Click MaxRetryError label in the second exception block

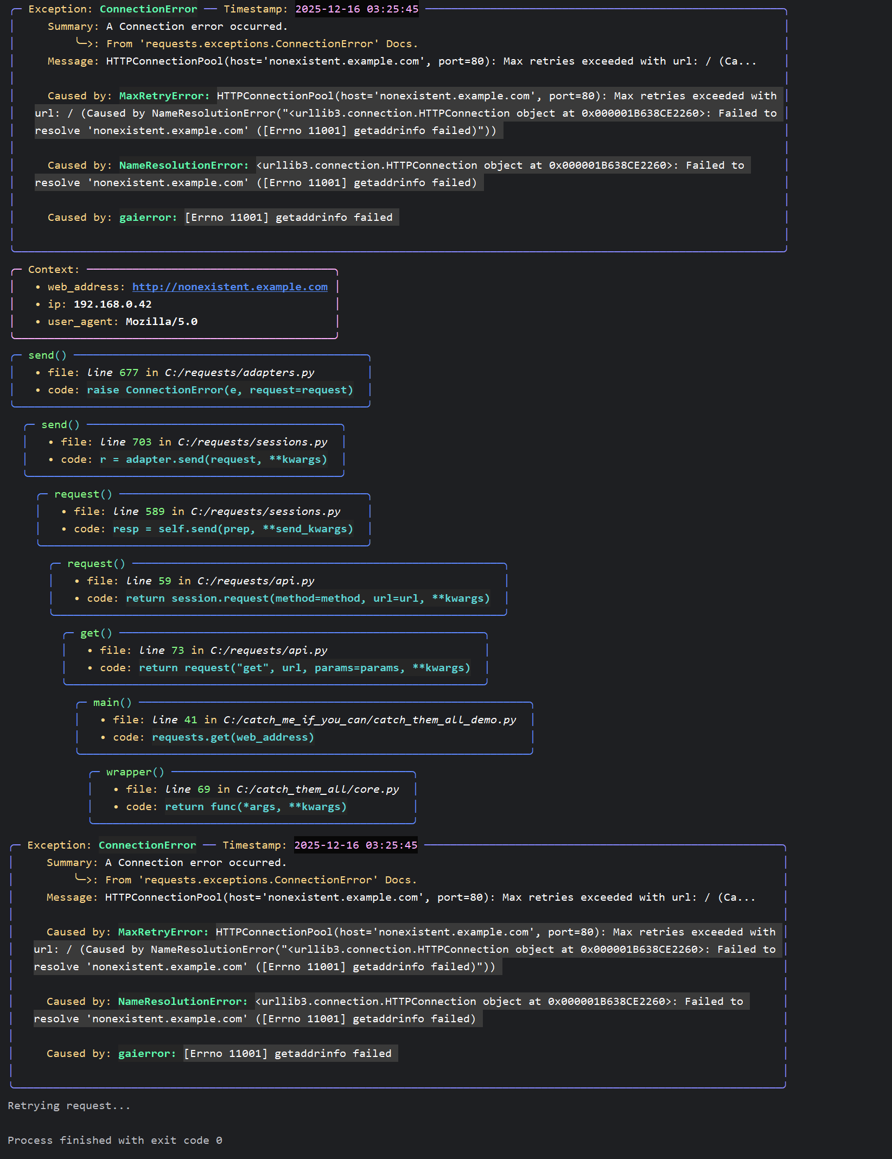[163, 932]
